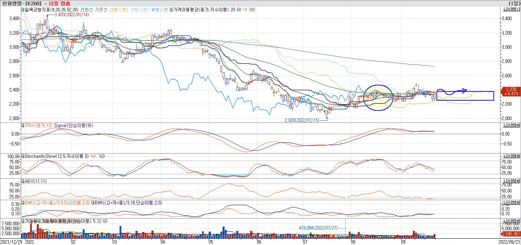Click the L-shaped icon in the StochasticSlow panel
Screen dimensions: 521x245
(x=505, y=156)
